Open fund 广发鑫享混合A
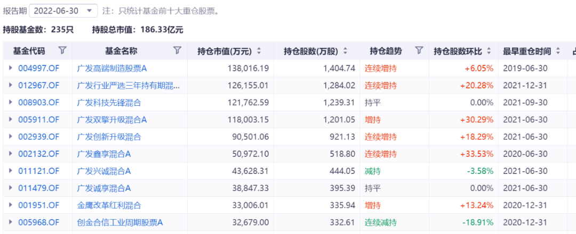576x234 pixels. (x=104, y=154)
